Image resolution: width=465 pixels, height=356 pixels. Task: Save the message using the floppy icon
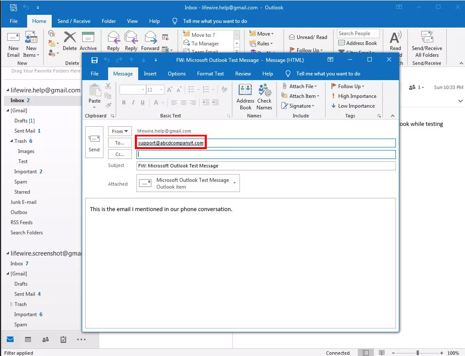95,60
